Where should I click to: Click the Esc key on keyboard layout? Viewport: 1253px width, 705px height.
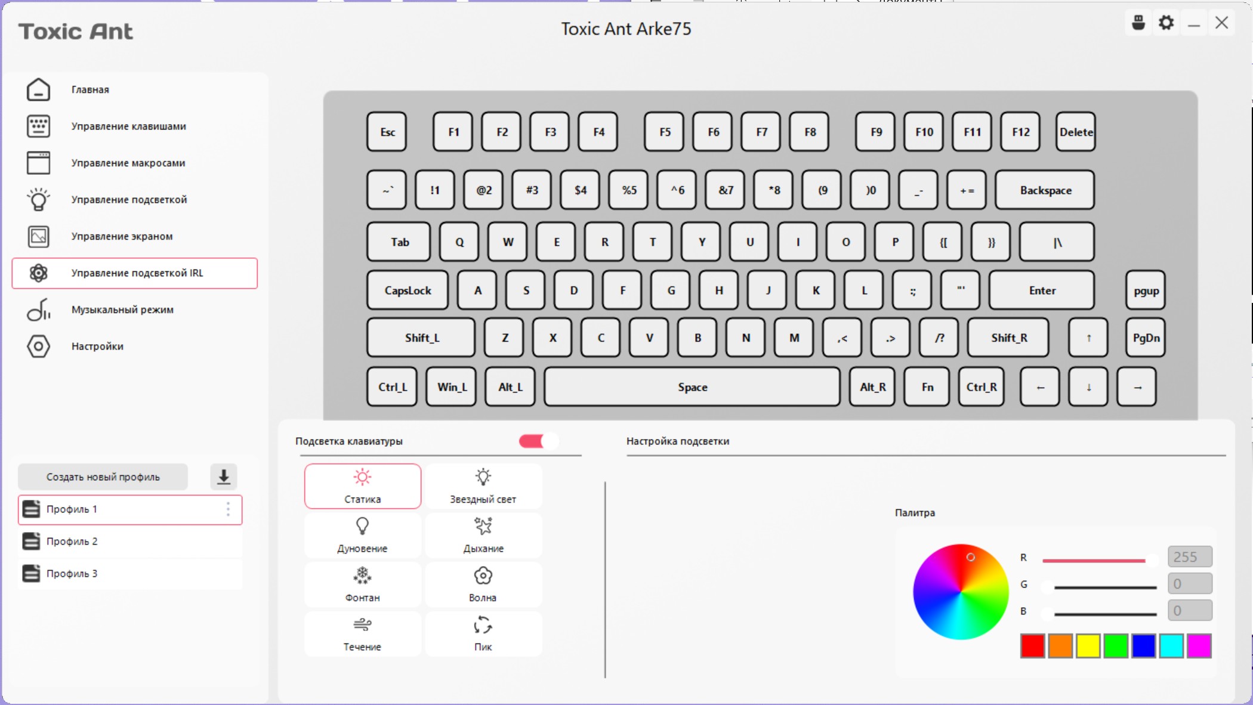point(387,132)
